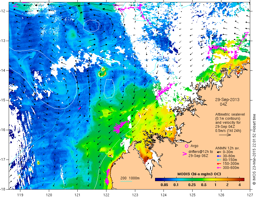Click the magenta drifters chevron symbol in legend
Screen dimensions: 256x198
185,154
